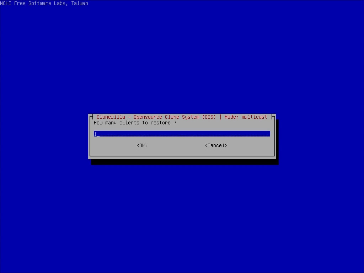Screen dimensions: 364x273
Task: Click the dialog's black drop shadow
Action: point(185,162)
